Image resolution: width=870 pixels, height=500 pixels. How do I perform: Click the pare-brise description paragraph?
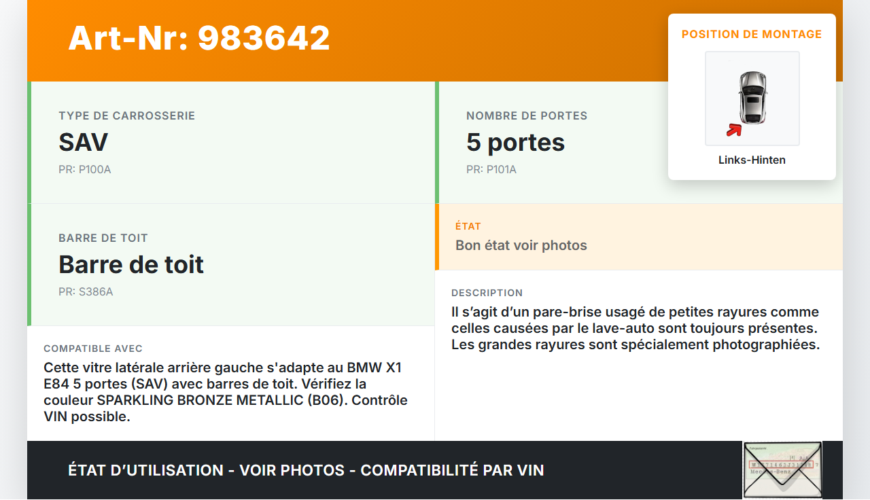pos(636,328)
